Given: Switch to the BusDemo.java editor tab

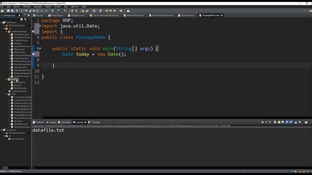Looking at the screenshot, I should click(x=76, y=15).
